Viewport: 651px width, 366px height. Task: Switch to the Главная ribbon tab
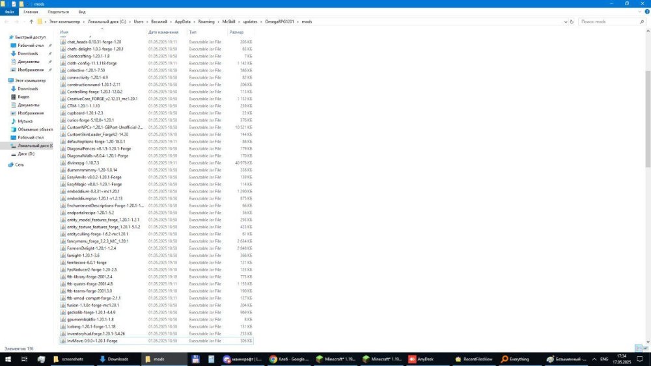click(31, 12)
